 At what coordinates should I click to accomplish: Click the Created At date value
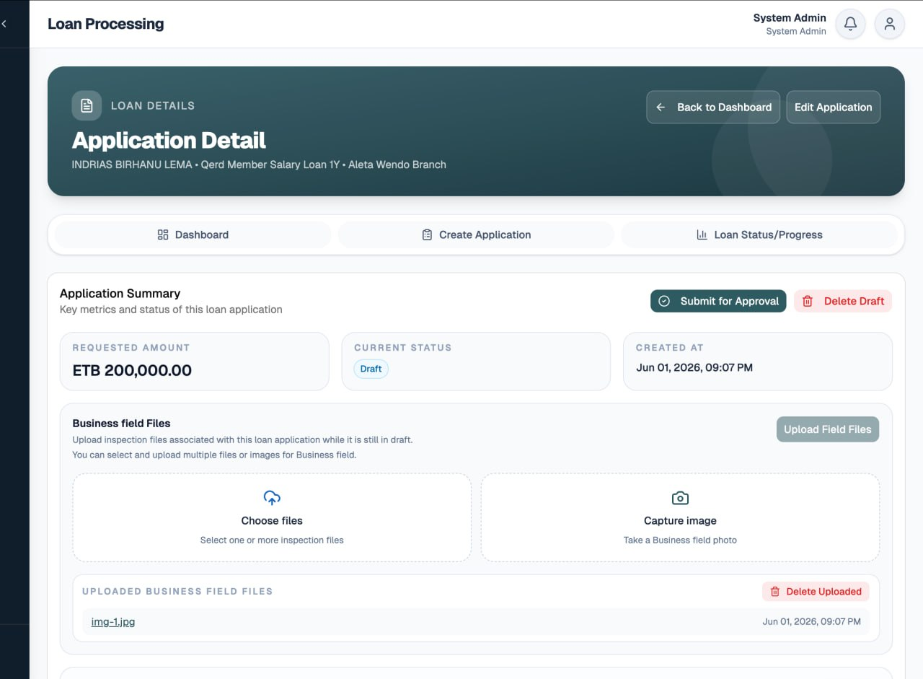coord(694,367)
